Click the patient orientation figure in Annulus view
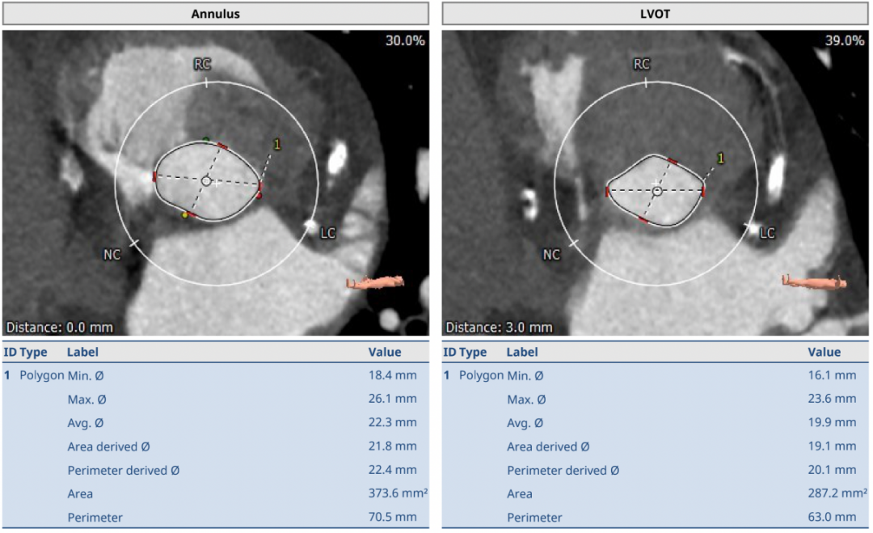 [374, 282]
